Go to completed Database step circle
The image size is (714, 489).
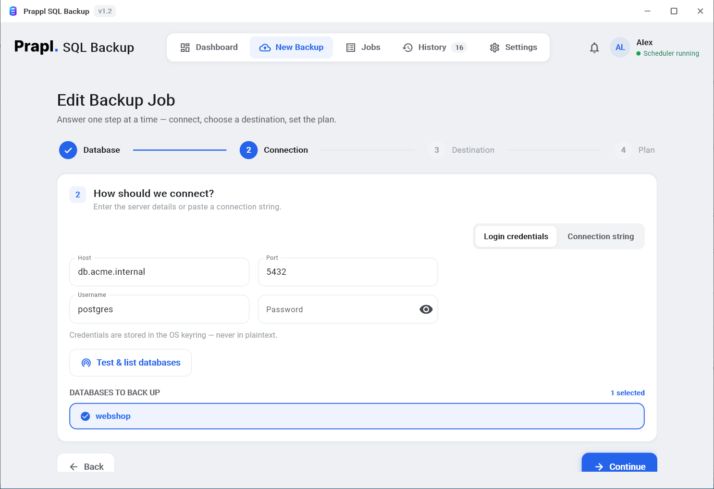pyautogui.click(x=68, y=150)
